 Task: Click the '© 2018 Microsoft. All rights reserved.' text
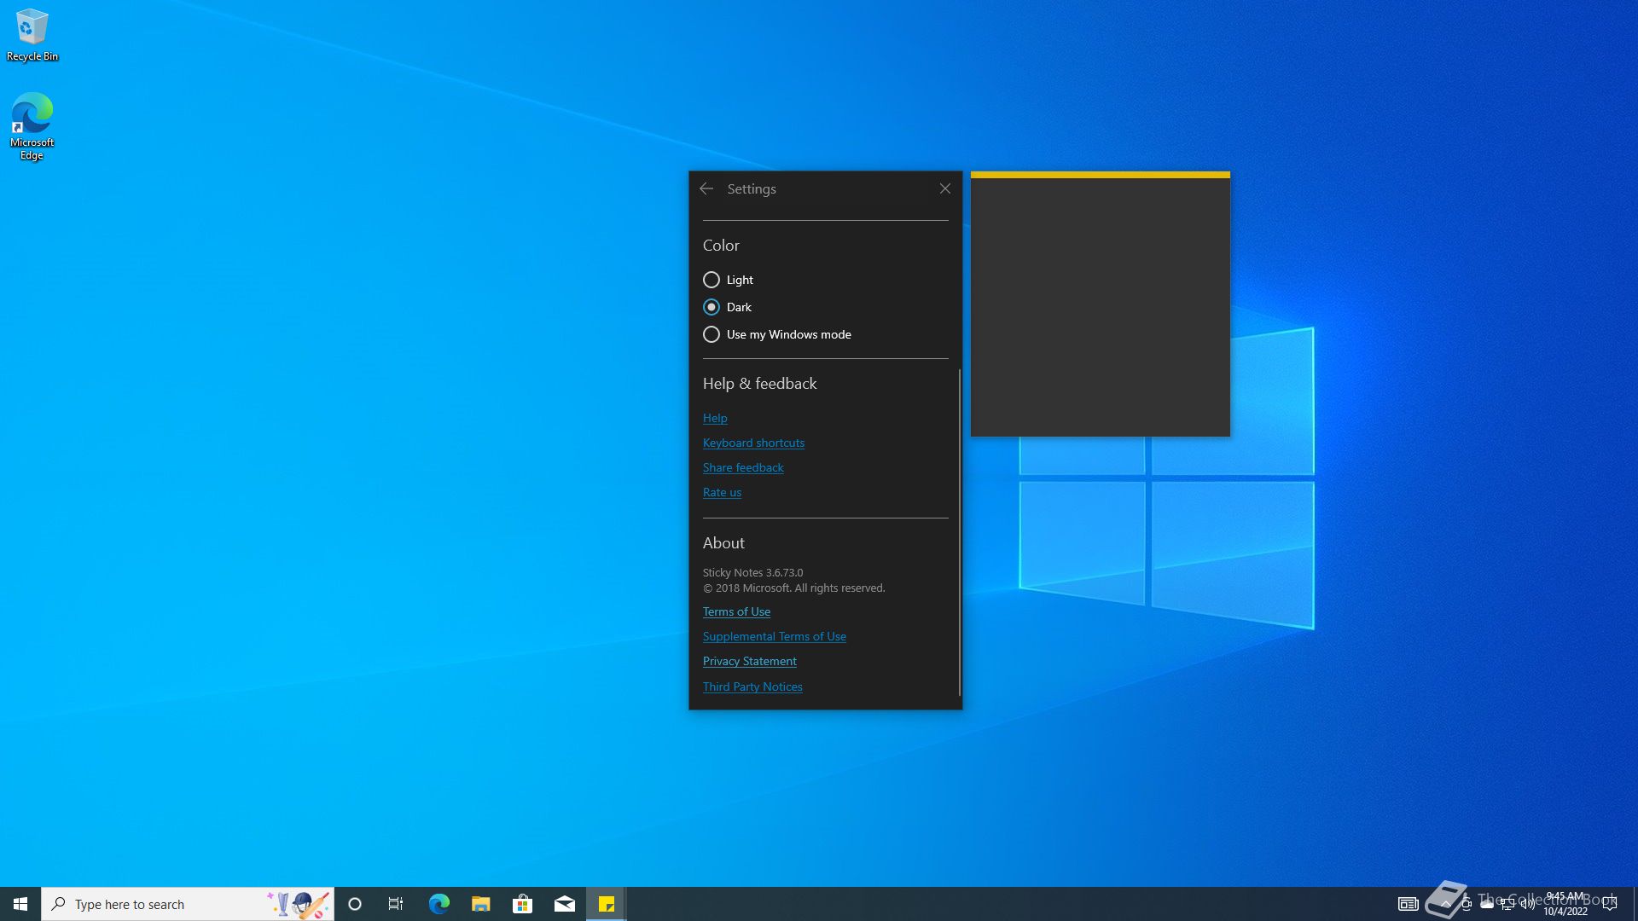click(794, 588)
